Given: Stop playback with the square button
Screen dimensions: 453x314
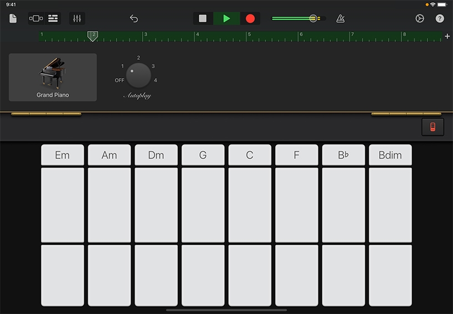Looking at the screenshot, I should pyautogui.click(x=203, y=18).
